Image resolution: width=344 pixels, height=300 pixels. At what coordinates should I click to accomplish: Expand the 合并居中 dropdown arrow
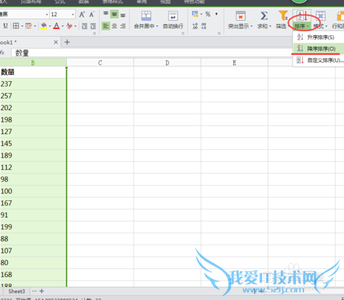pyautogui.click(x=157, y=26)
